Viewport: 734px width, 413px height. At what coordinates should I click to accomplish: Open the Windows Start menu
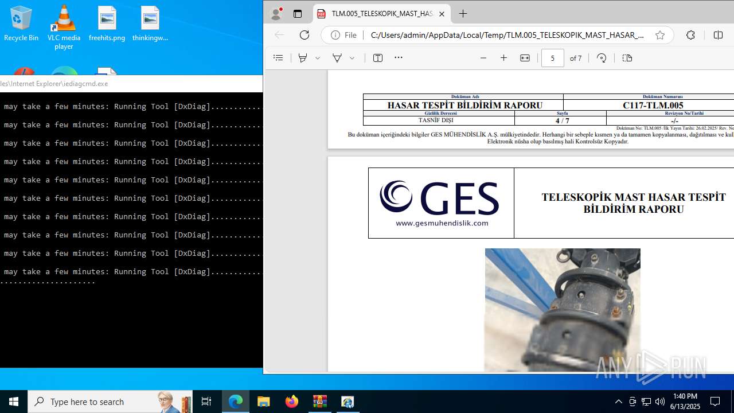point(14,402)
